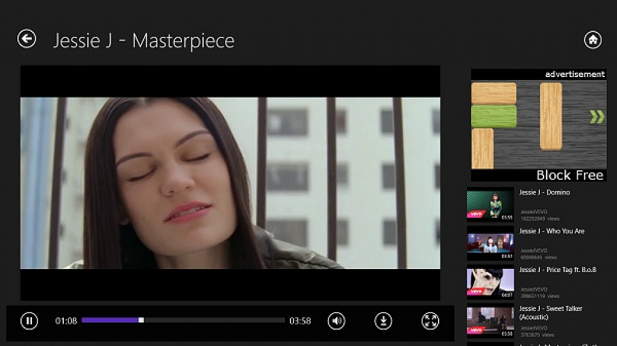
Task: Select the Jessie J - Who You Are title
Action: click(552, 231)
